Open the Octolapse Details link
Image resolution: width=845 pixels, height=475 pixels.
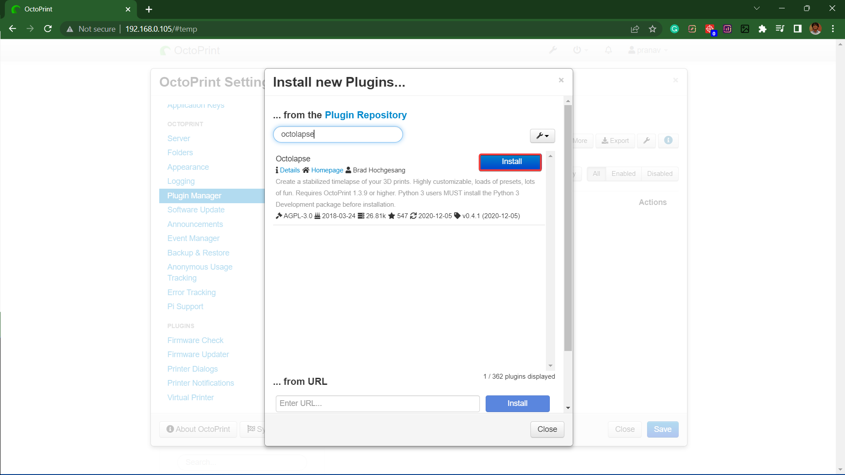pyautogui.click(x=290, y=170)
